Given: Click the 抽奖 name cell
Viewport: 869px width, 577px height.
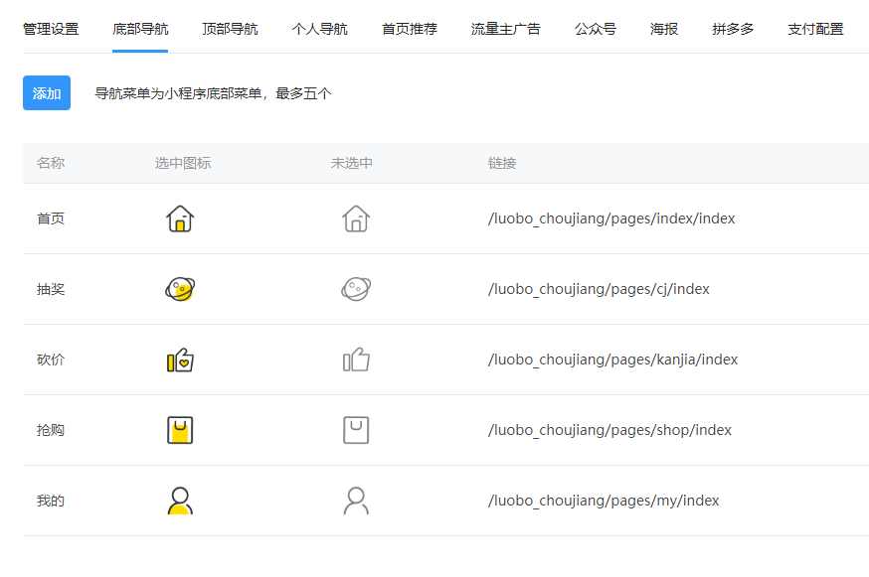Looking at the screenshot, I should coord(51,289).
